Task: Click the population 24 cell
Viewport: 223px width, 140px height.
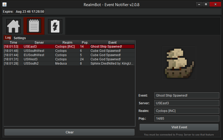Action: (85, 59)
